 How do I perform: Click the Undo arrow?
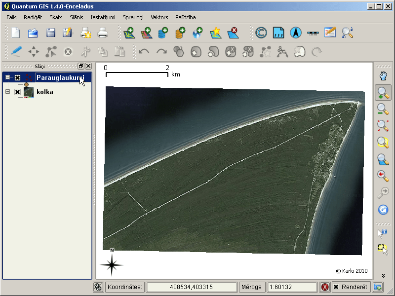pos(144,52)
